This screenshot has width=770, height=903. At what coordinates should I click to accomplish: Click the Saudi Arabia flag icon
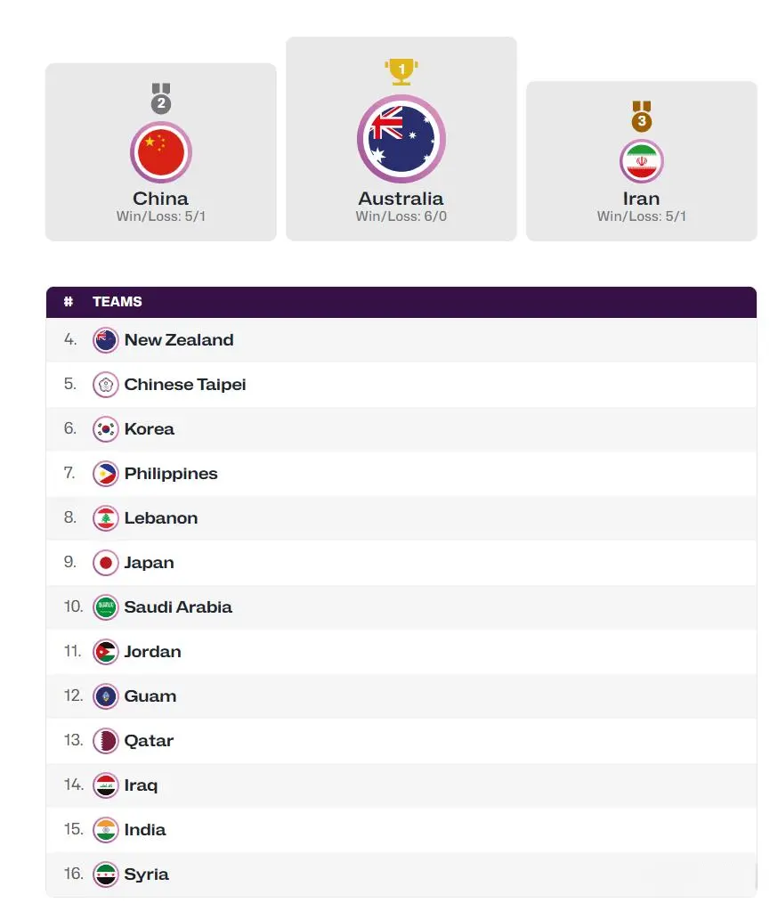point(105,607)
